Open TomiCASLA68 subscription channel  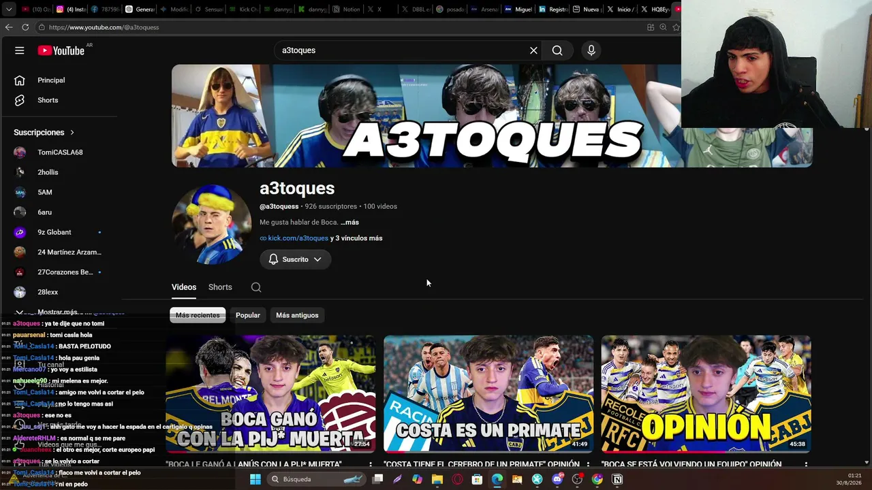[59, 152]
